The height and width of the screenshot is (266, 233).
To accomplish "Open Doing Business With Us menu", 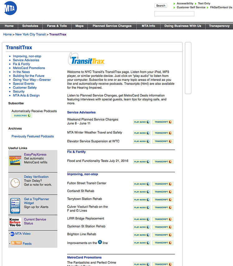I will [x=183, y=26].
